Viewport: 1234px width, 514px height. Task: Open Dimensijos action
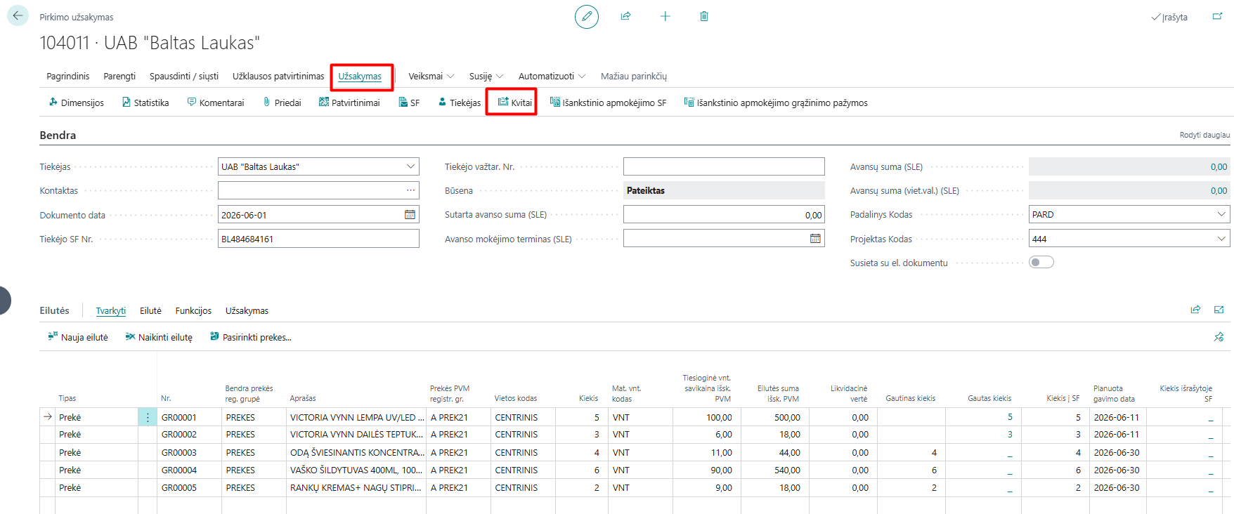tap(76, 103)
